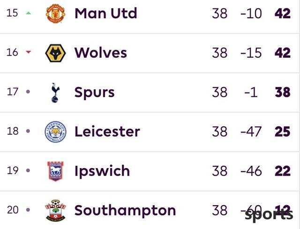Click the no-change dot beside position 20
Screen dimensions: 300x229
(28, 210)
